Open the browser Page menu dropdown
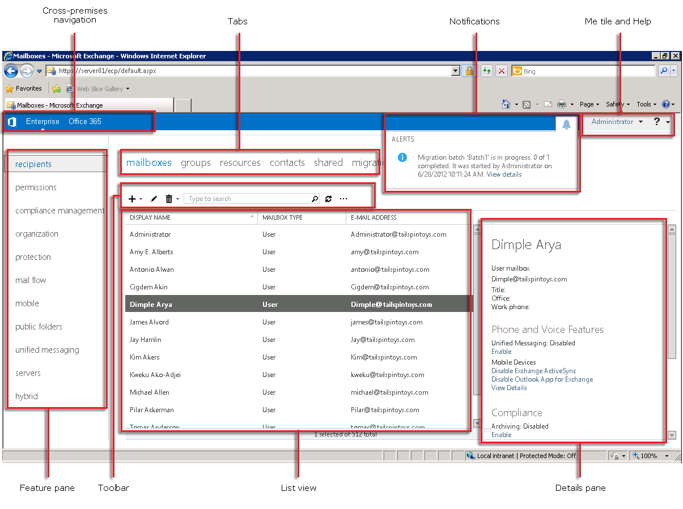Image resolution: width=683 pixels, height=509 pixels. coord(589,104)
